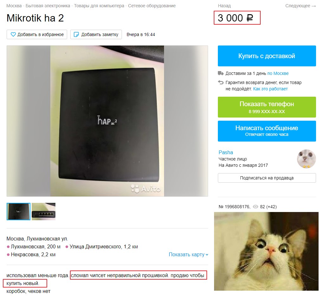Go to Товары для компьютера category

99,6
